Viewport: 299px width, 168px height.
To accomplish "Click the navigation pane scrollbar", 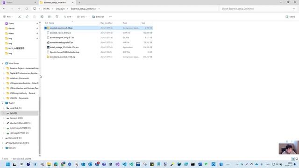I will [x=40, y=126].
